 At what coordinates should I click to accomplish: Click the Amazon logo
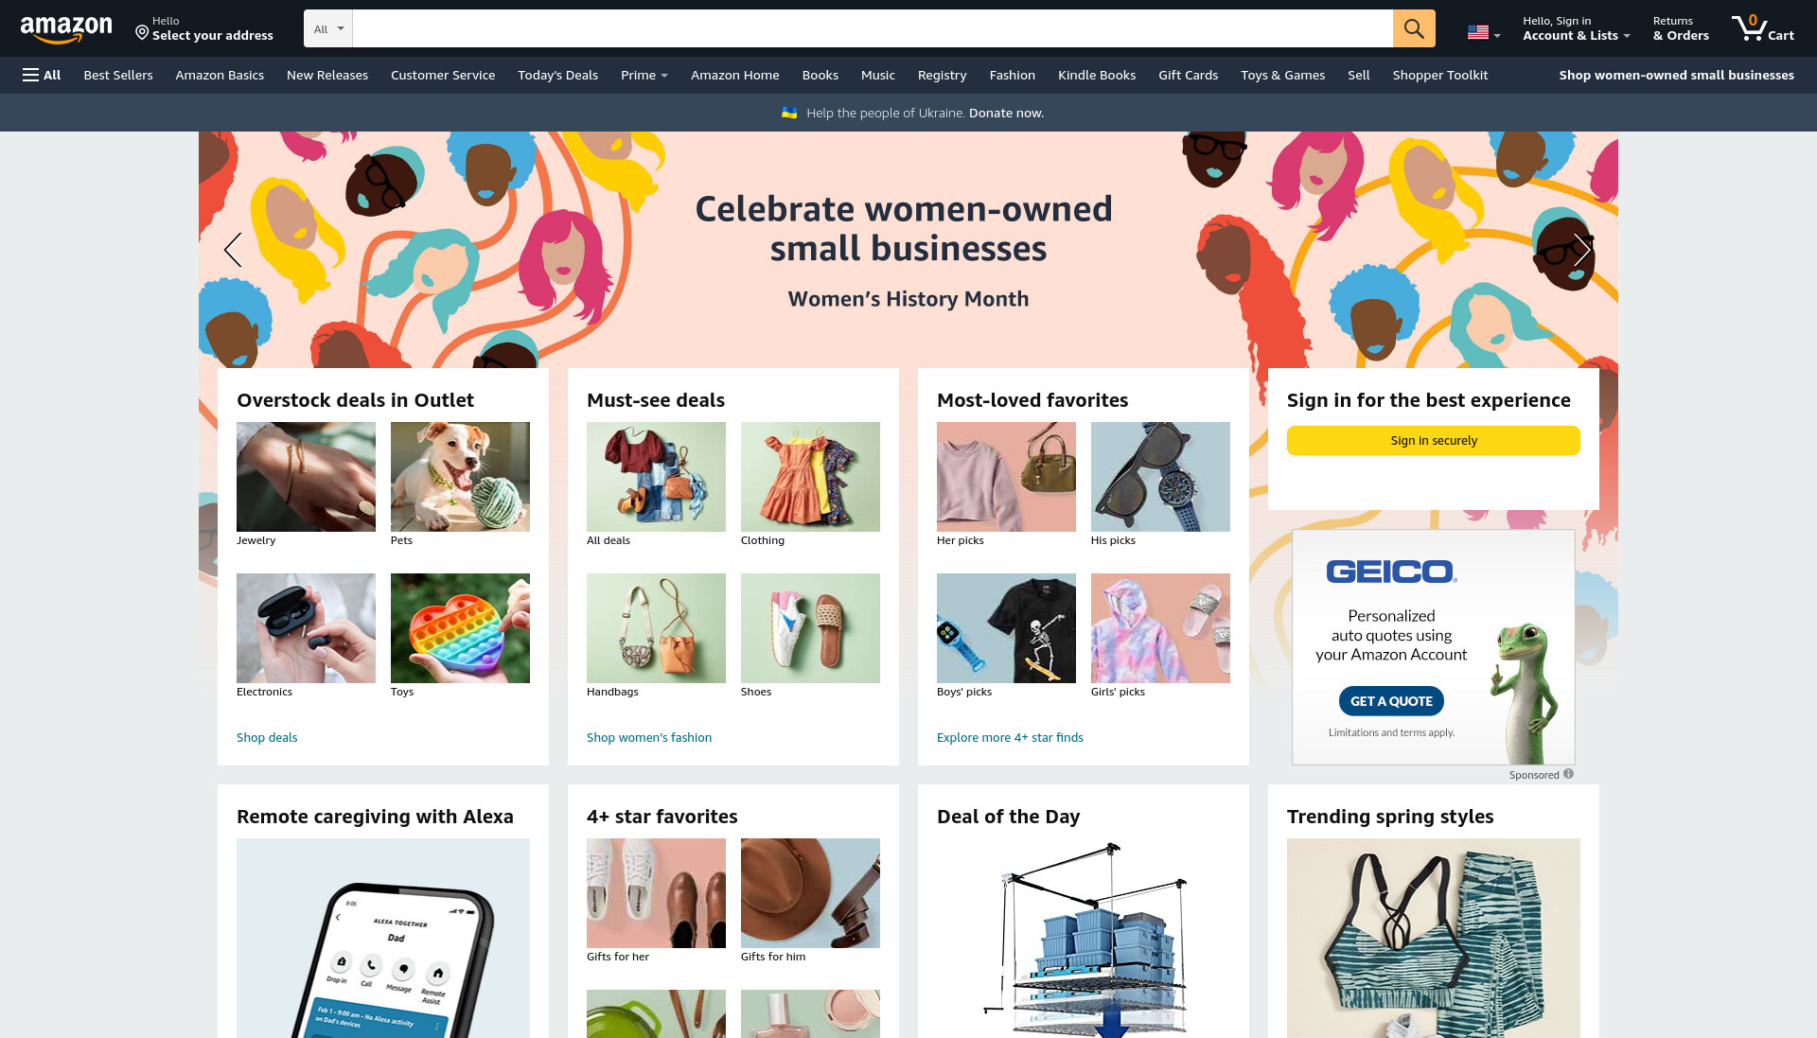tap(66, 29)
